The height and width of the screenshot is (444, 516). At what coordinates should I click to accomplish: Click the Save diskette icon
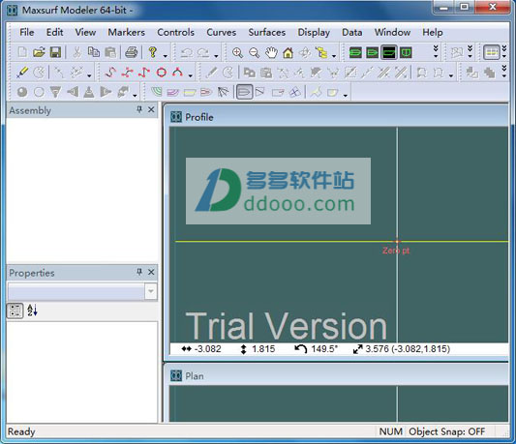click(x=55, y=52)
